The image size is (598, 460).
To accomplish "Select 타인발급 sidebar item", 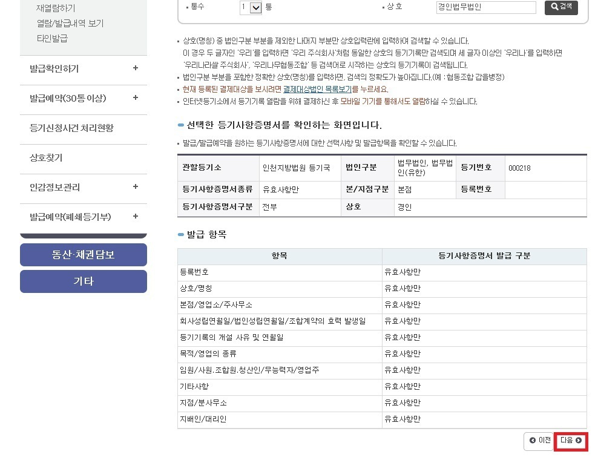I will [52, 39].
